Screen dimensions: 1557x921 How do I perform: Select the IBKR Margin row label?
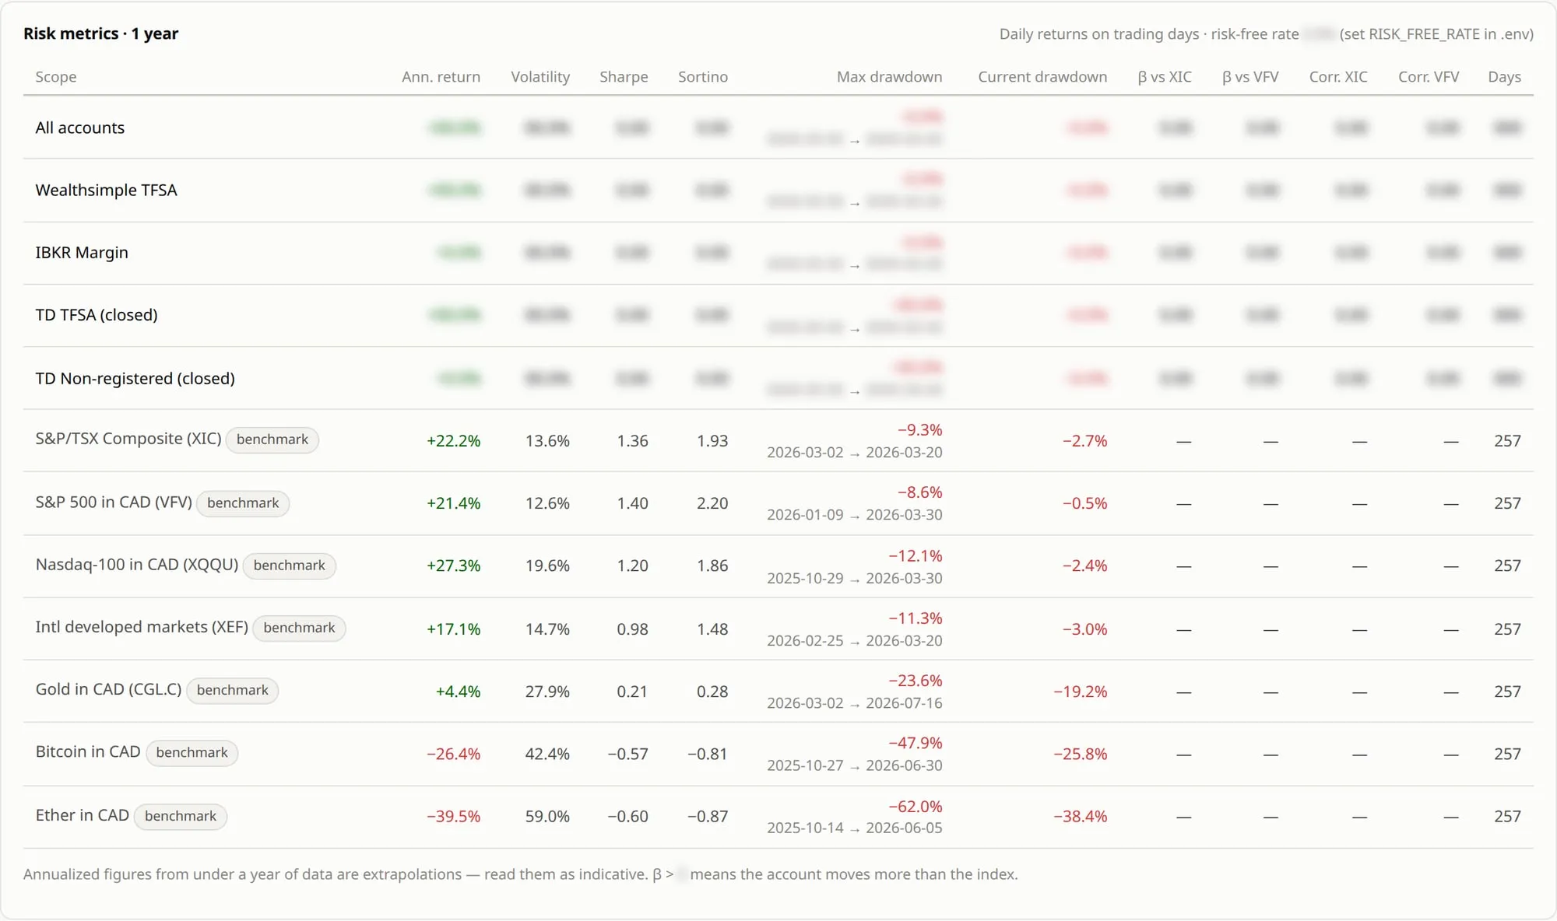click(82, 253)
